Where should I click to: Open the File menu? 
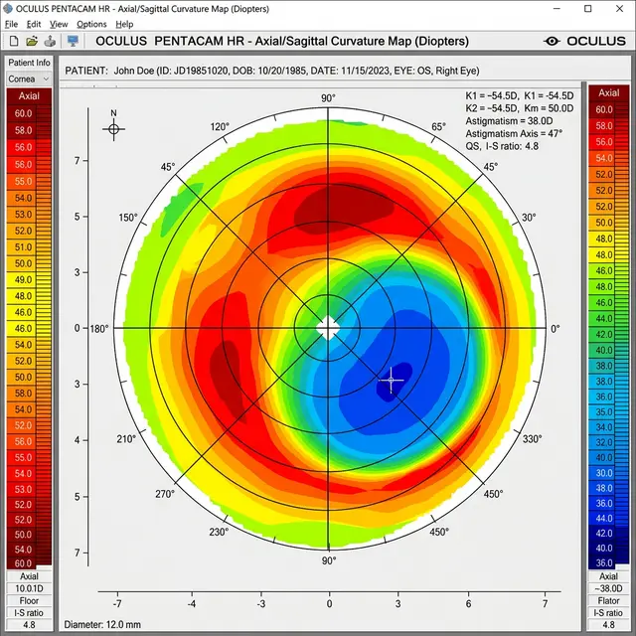[x=12, y=24]
